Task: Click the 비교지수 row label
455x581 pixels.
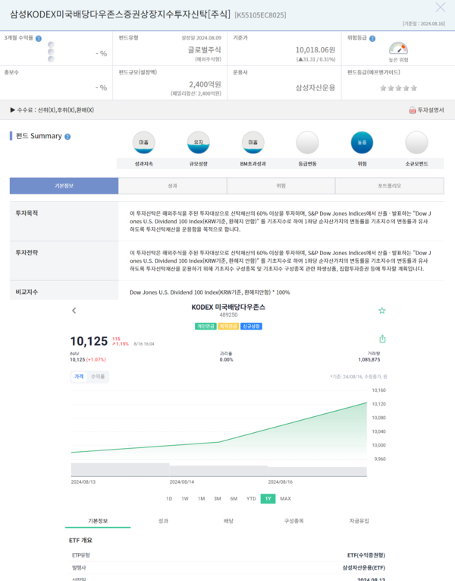Action: 27,292
